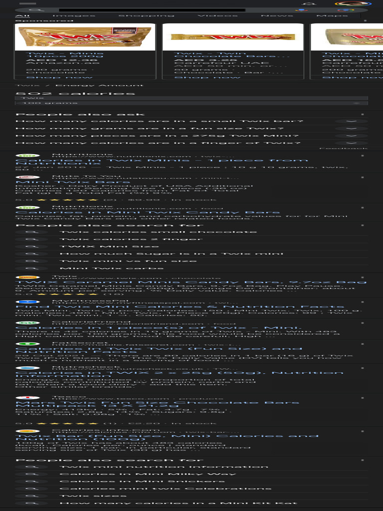Click Nutritionix favicon on Twix Minis result

pyautogui.click(x=28, y=156)
